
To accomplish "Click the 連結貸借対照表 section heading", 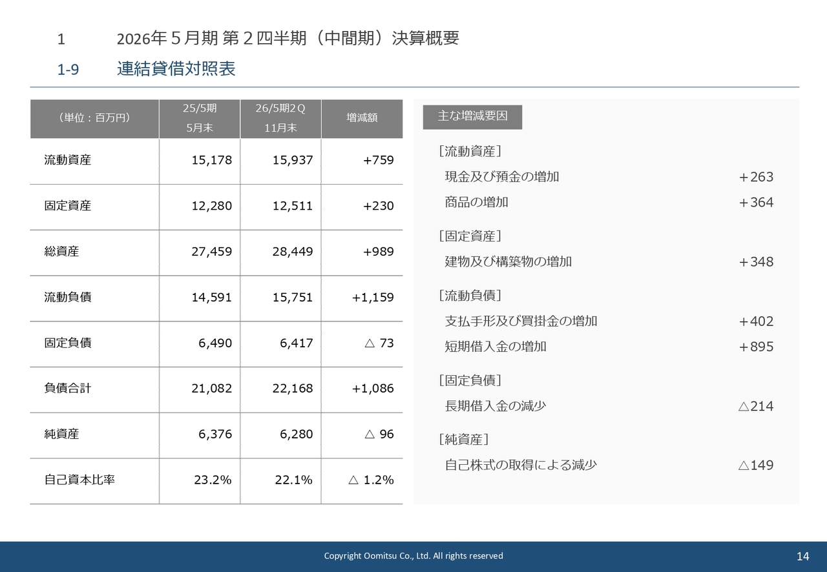I will [176, 69].
